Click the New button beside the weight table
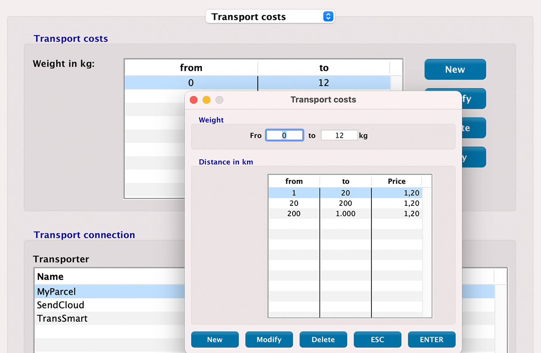This screenshot has height=353, width=541. coord(455,69)
